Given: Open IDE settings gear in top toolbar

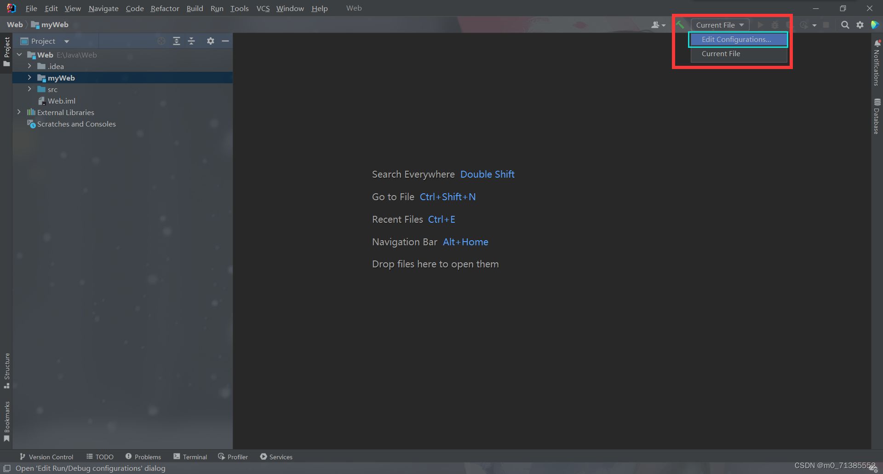Looking at the screenshot, I should [860, 25].
